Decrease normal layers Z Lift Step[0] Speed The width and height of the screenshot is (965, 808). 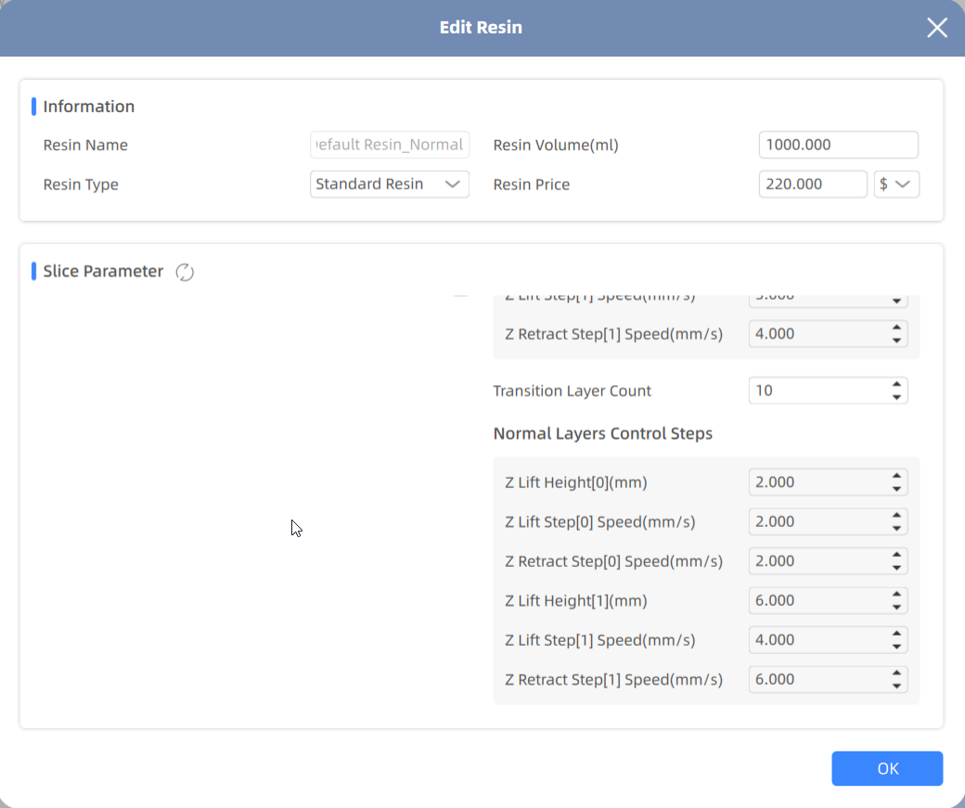(896, 529)
